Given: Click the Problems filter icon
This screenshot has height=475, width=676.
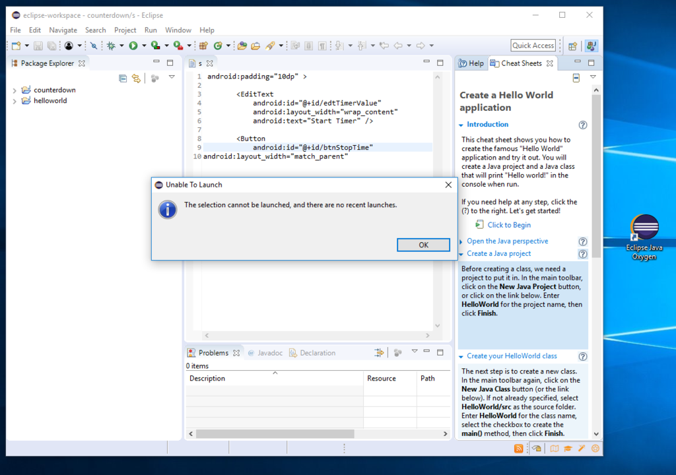Looking at the screenshot, I should pos(378,353).
